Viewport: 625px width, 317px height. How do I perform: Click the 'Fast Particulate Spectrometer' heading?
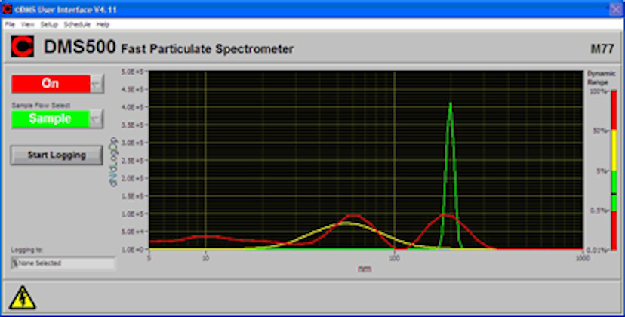[x=208, y=50]
